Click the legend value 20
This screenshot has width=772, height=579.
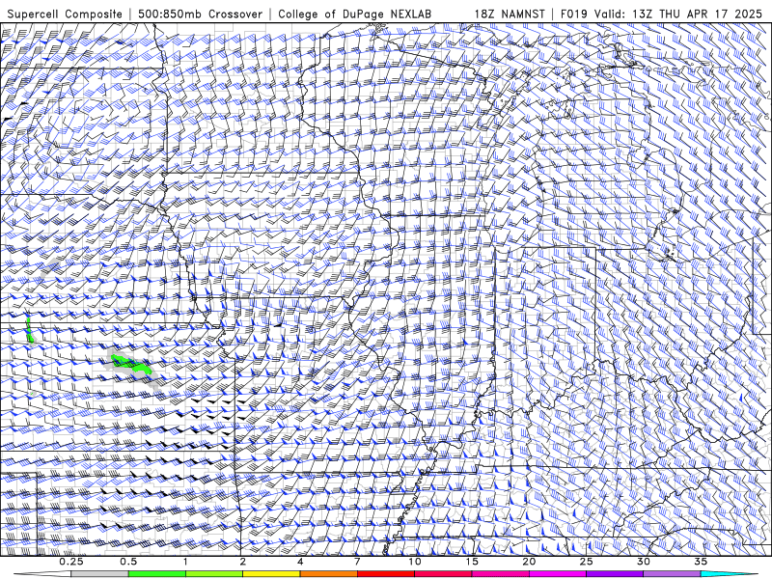529,562
